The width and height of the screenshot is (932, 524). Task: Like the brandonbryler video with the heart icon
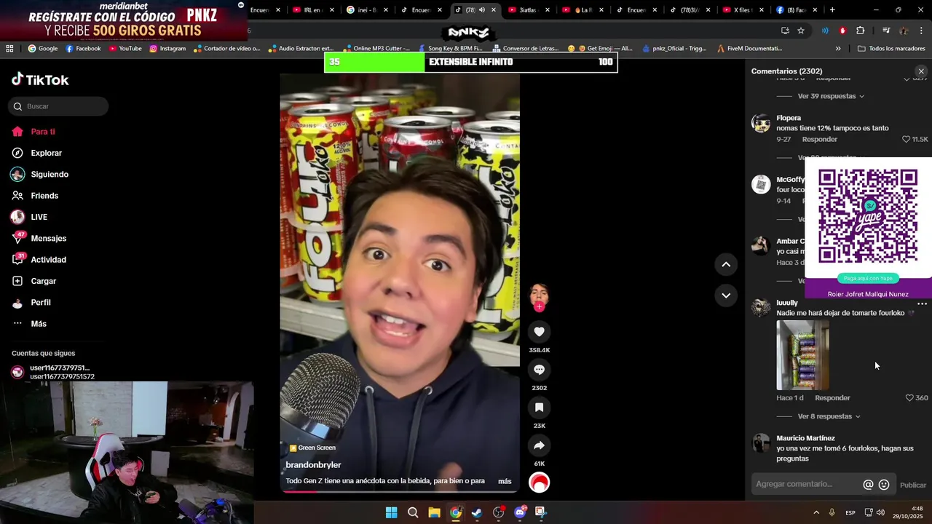pyautogui.click(x=539, y=332)
